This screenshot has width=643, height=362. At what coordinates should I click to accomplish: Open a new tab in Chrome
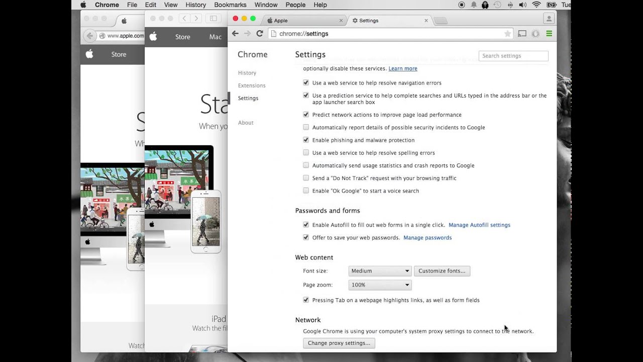coord(440,21)
